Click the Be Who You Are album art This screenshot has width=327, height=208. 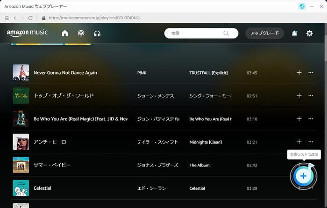21,118
